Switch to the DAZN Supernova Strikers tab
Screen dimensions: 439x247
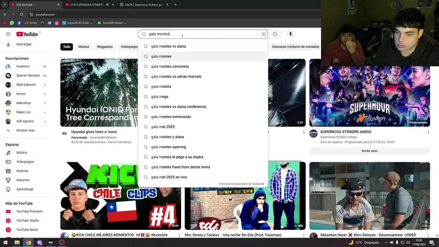point(144,5)
